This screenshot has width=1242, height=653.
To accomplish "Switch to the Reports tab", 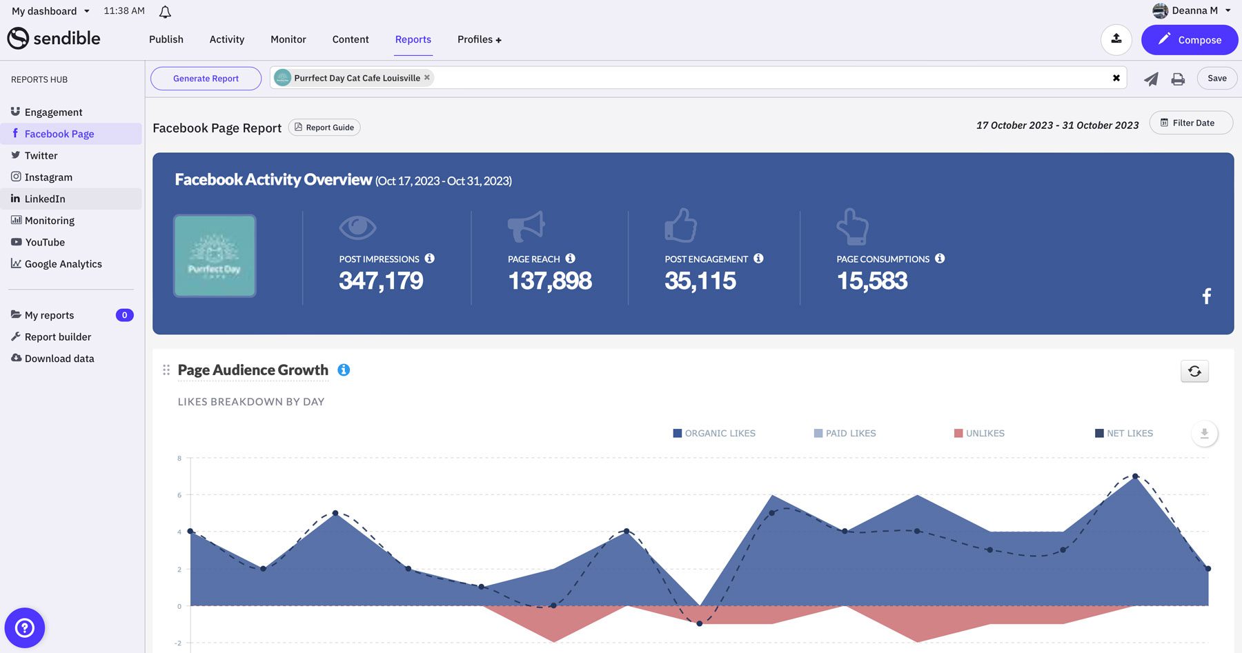I will pyautogui.click(x=413, y=39).
